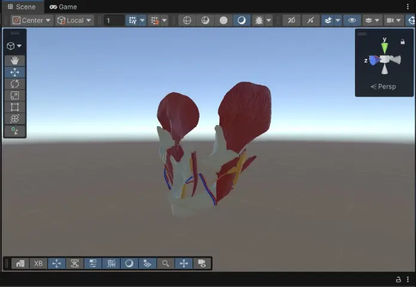
Task: Switch to wireframe shading mode globe icon
Action: (x=187, y=20)
